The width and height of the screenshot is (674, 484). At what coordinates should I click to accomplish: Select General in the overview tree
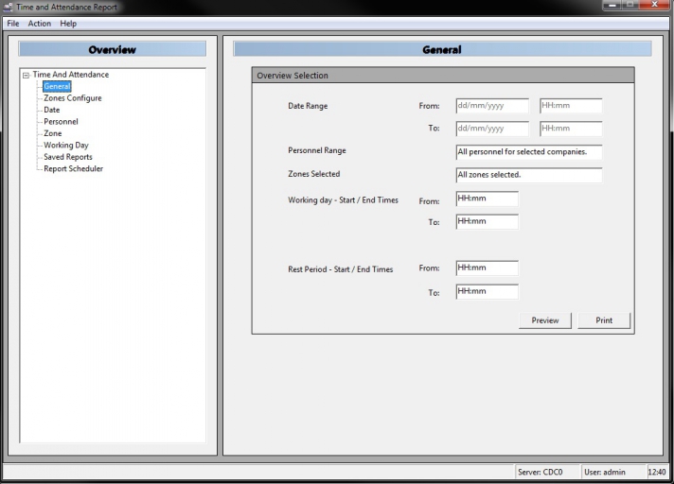tap(57, 86)
